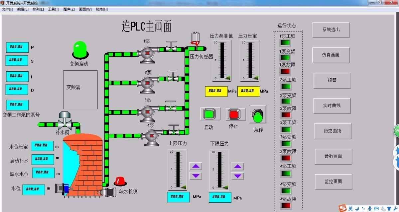Click the 变频器 inverter box
Viewport: 399px width, 212px height.
coord(80,90)
